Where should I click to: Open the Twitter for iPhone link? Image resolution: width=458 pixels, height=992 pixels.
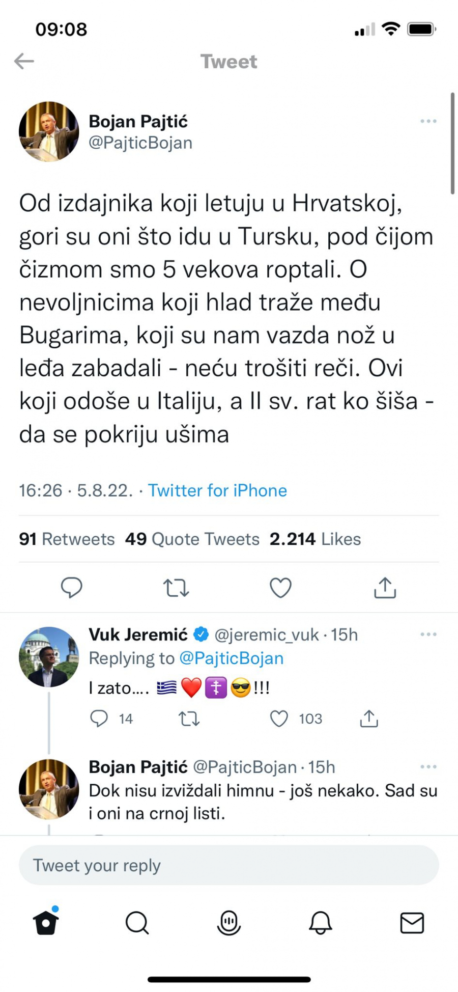coord(217,490)
